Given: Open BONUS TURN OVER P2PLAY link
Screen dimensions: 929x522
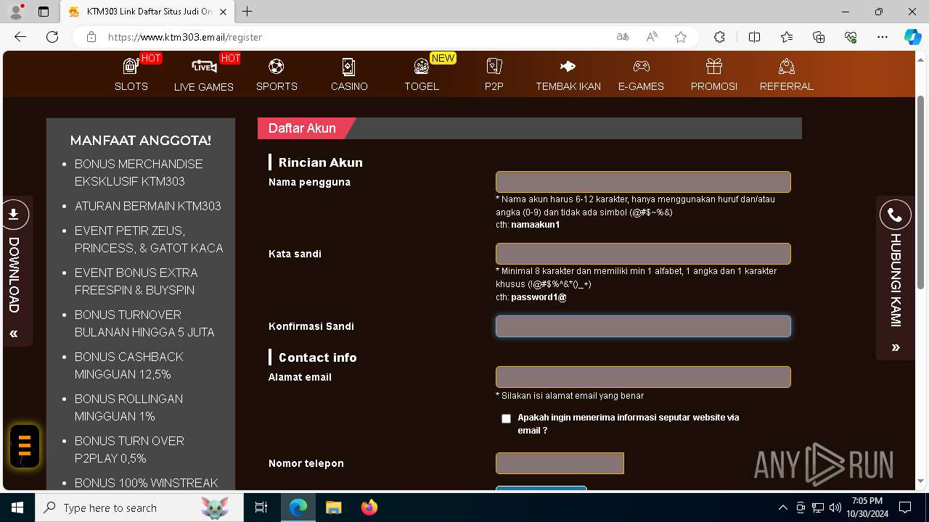Looking at the screenshot, I should pos(129,449).
